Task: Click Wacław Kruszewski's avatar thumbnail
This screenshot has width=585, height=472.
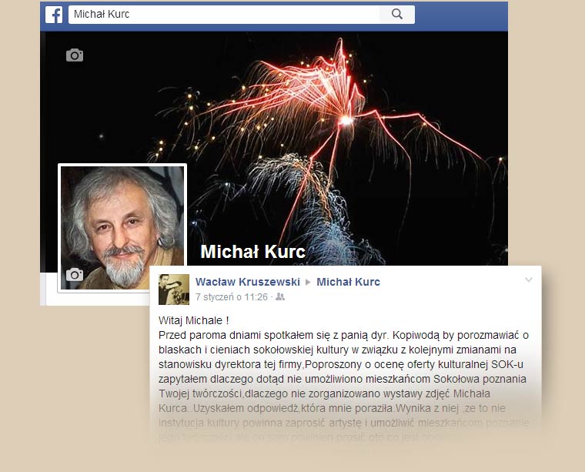Action: [x=174, y=290]
